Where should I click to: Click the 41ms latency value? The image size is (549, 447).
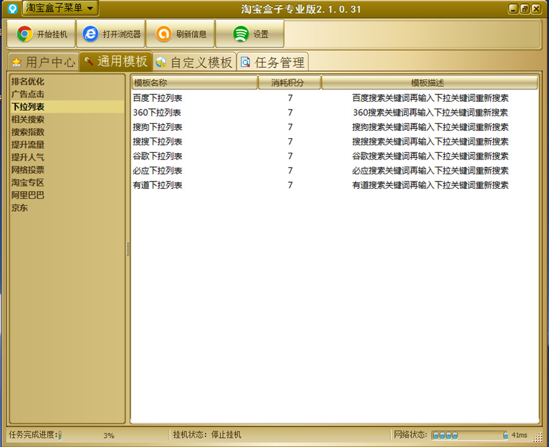pyautogui.click(x=519, y=435)
